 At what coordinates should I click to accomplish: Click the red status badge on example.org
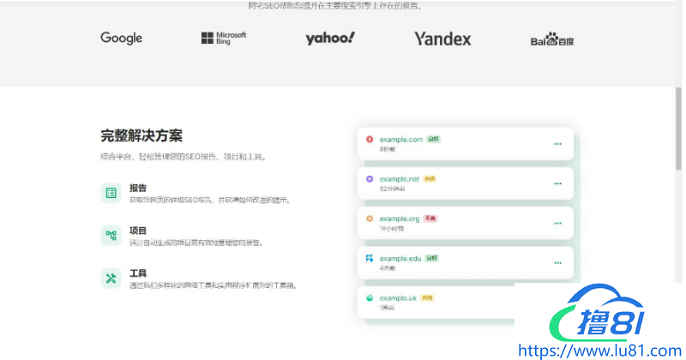click(x=430, y=219)
